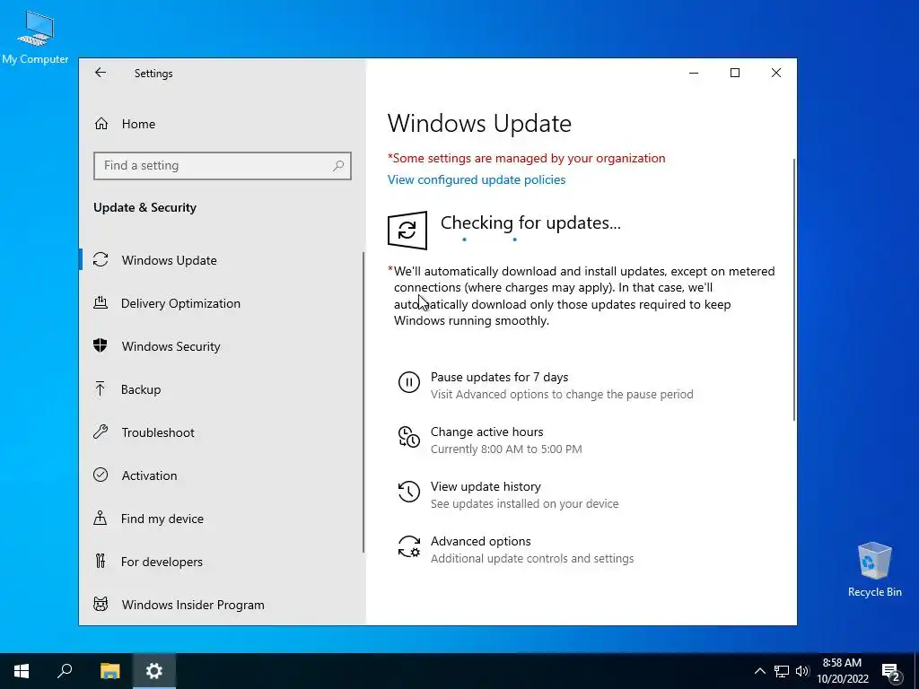The image size is (919, 689).
Task: Click the Windows Security shield icon
Action: point(101,345)
